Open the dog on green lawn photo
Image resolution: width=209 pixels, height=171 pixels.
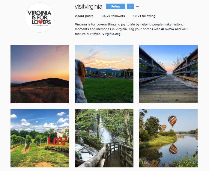coord(104,74)
